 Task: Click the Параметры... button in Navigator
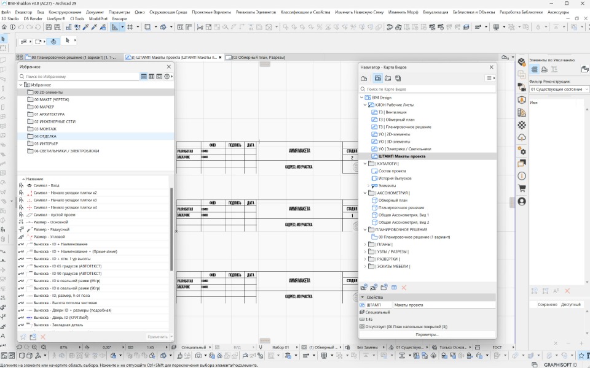point(427,335)
